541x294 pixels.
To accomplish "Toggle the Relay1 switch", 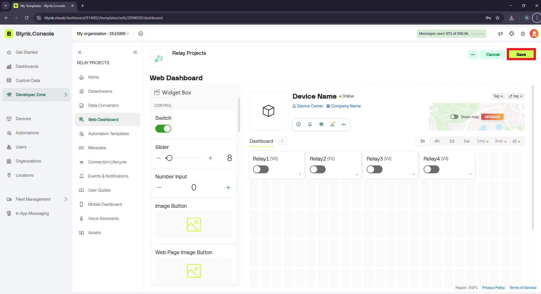I will 261,169.
